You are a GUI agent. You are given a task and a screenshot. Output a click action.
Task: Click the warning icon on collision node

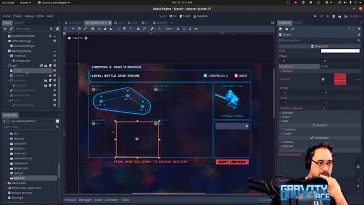pos(50,76)
